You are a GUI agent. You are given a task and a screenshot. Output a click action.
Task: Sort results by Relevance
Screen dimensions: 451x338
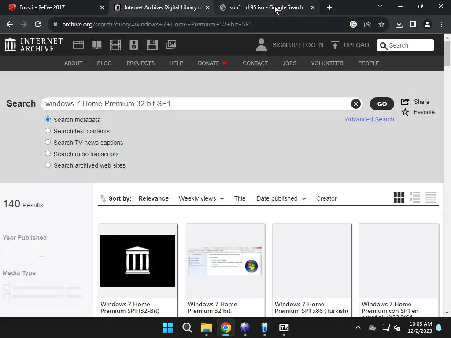tap(153, 198)
